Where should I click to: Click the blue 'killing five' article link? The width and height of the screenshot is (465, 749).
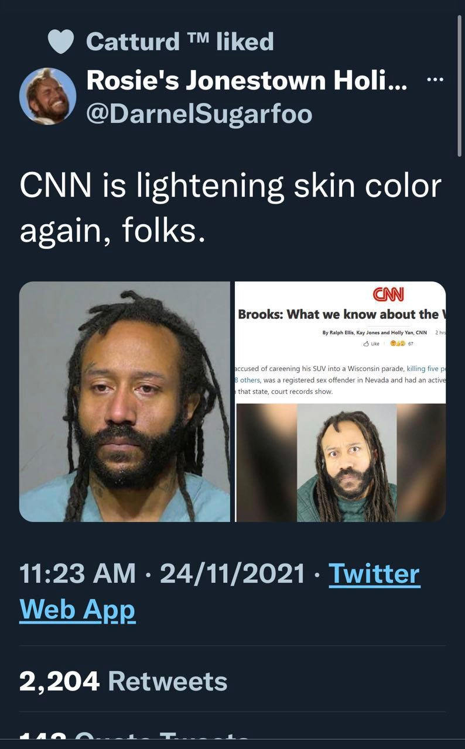[426, 368]
